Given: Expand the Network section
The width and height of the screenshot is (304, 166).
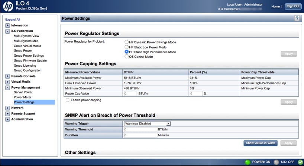Looking at the screenshot, I should coord(7,108).
